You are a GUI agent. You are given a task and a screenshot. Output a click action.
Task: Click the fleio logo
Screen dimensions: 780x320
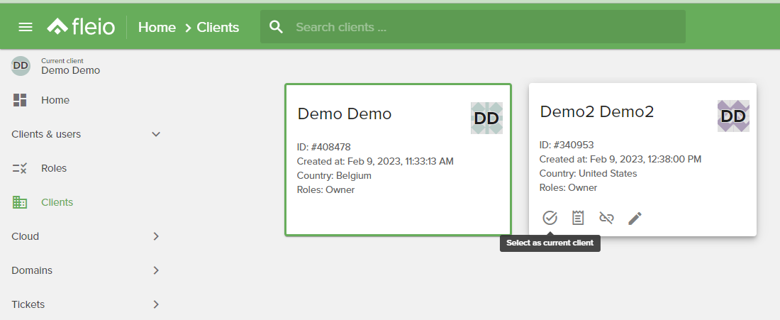pos(81,26)
